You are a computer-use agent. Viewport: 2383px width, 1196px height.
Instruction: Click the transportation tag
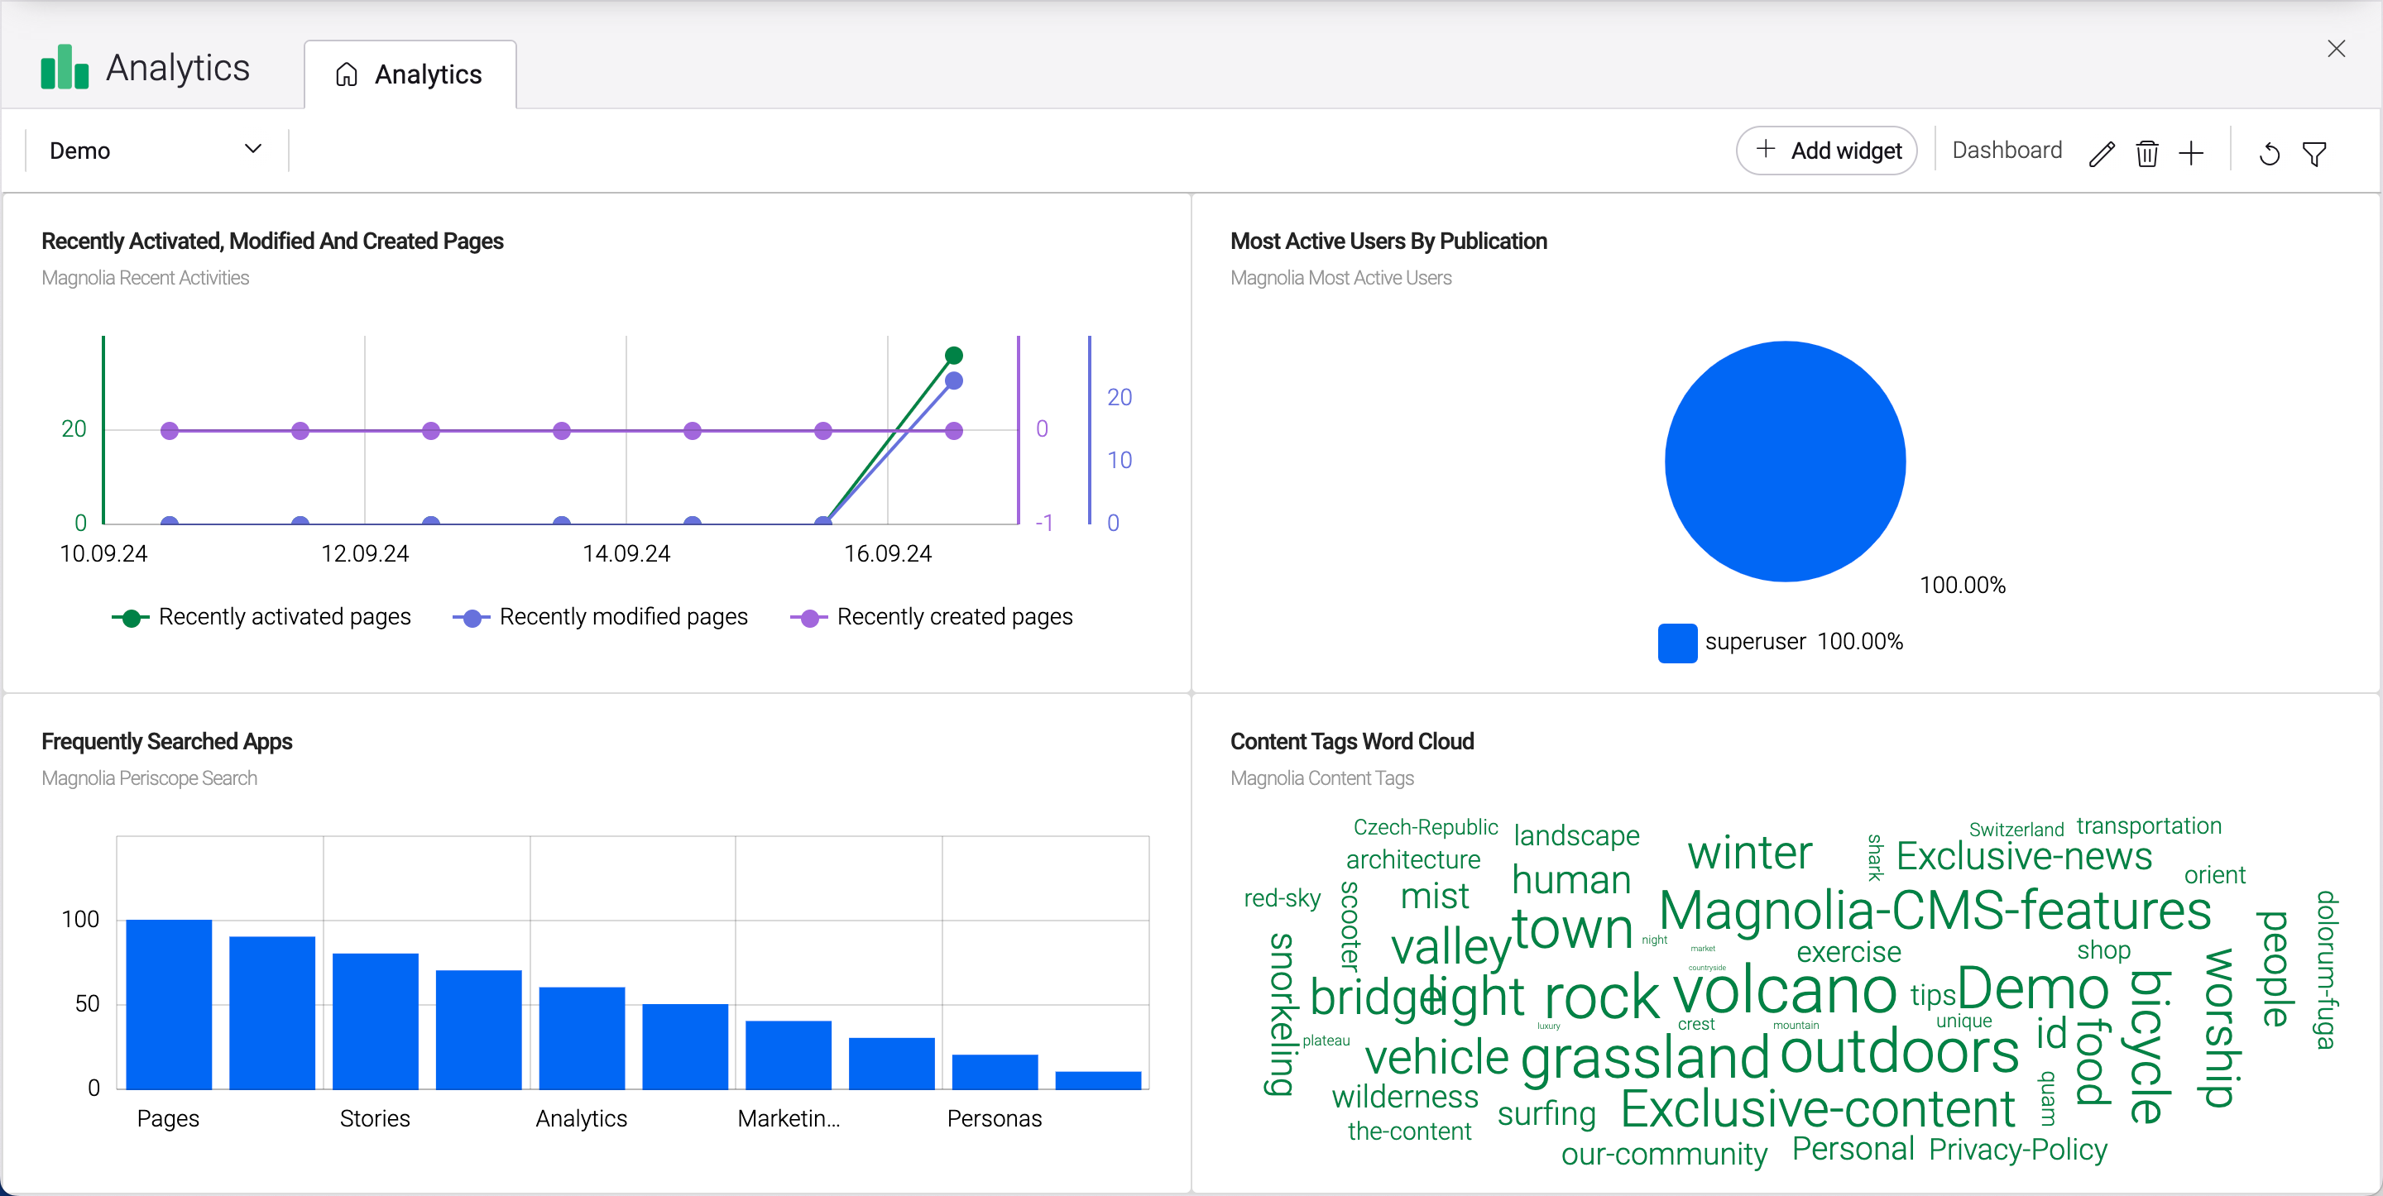tap(2149, 825)
